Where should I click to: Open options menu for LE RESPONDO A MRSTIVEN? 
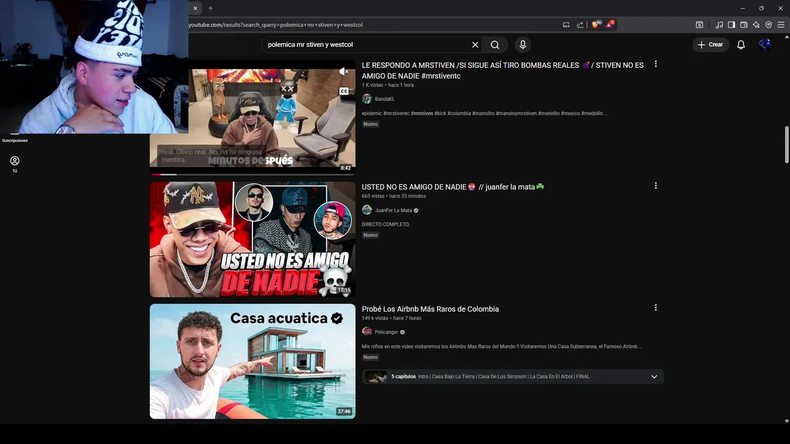(x=655, y=64)
